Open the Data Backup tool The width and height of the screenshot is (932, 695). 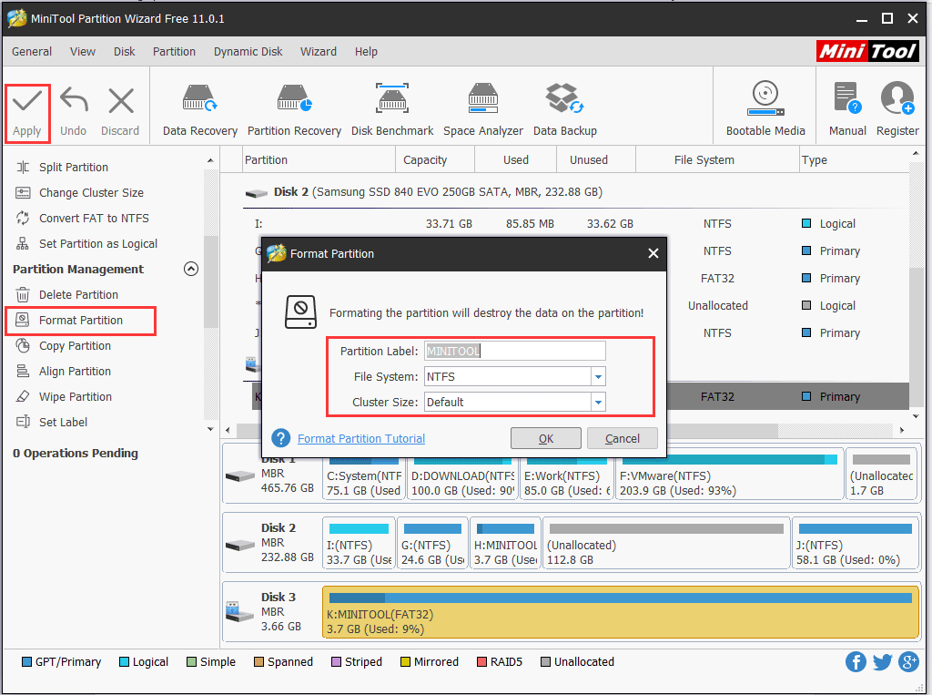pyautogui.click(x=564, y=111)
